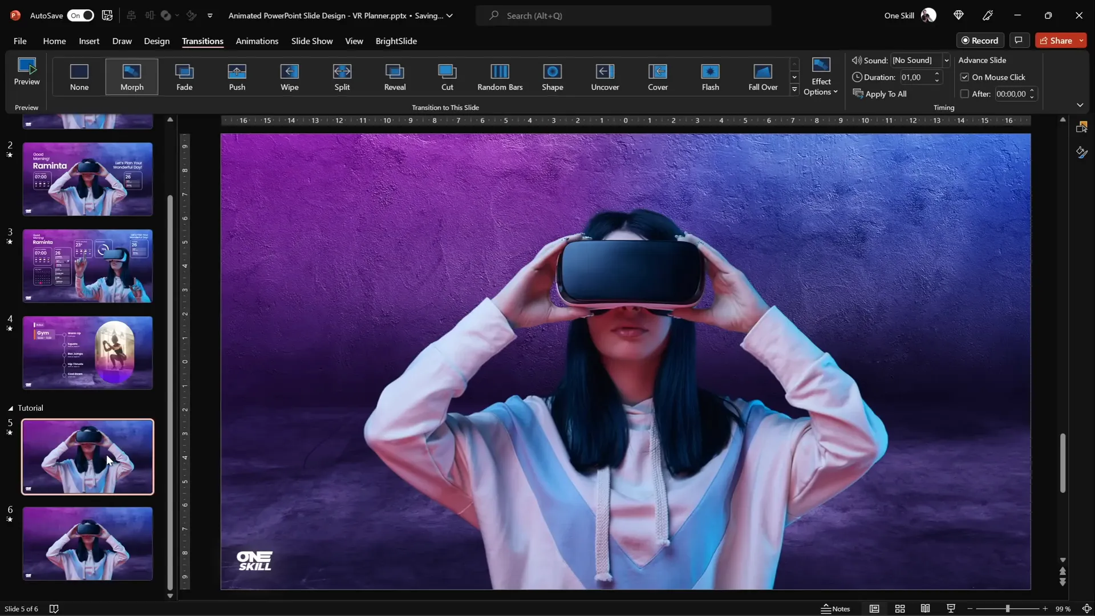Toggle AutoSave switch off
Screen dimensions: 1095x616
[80, 15]
